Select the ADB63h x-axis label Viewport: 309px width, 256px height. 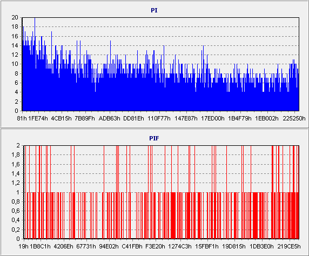(x=109, y=118)
